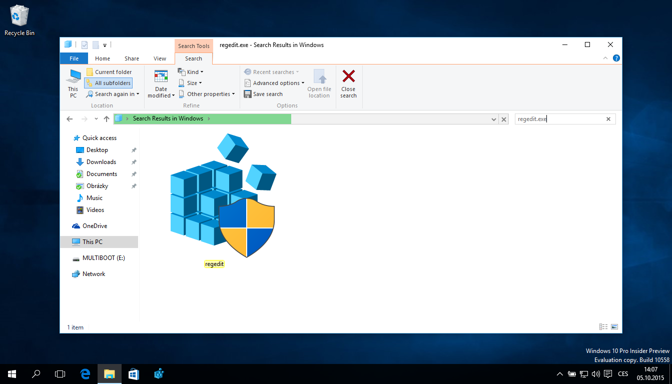Switch to details view icon
This screenshot has width=672, height=384.
click(x=603, y=327)
